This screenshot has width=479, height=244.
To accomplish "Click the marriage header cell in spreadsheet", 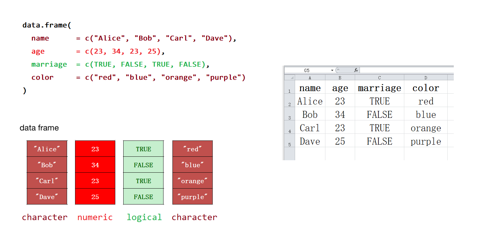I will [379, 88].
